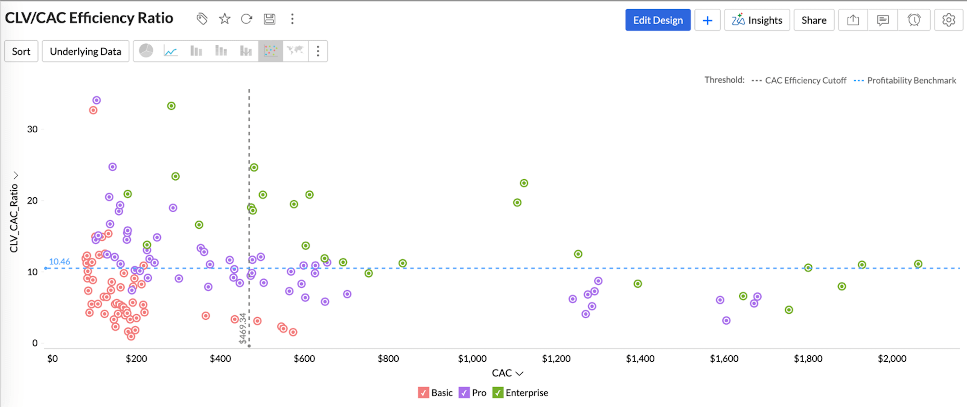The image size is (967, 407).
Task: Switch to line chart type
Action: click(171, 51)
